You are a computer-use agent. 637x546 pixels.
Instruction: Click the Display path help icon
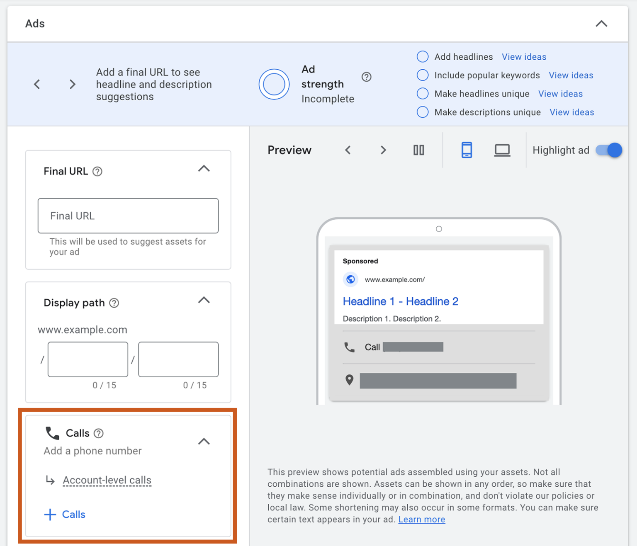(114, 303)
